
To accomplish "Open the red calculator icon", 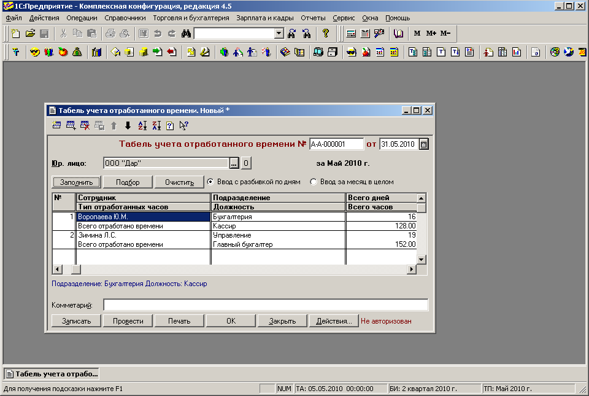I will click(x=351, y=33).
